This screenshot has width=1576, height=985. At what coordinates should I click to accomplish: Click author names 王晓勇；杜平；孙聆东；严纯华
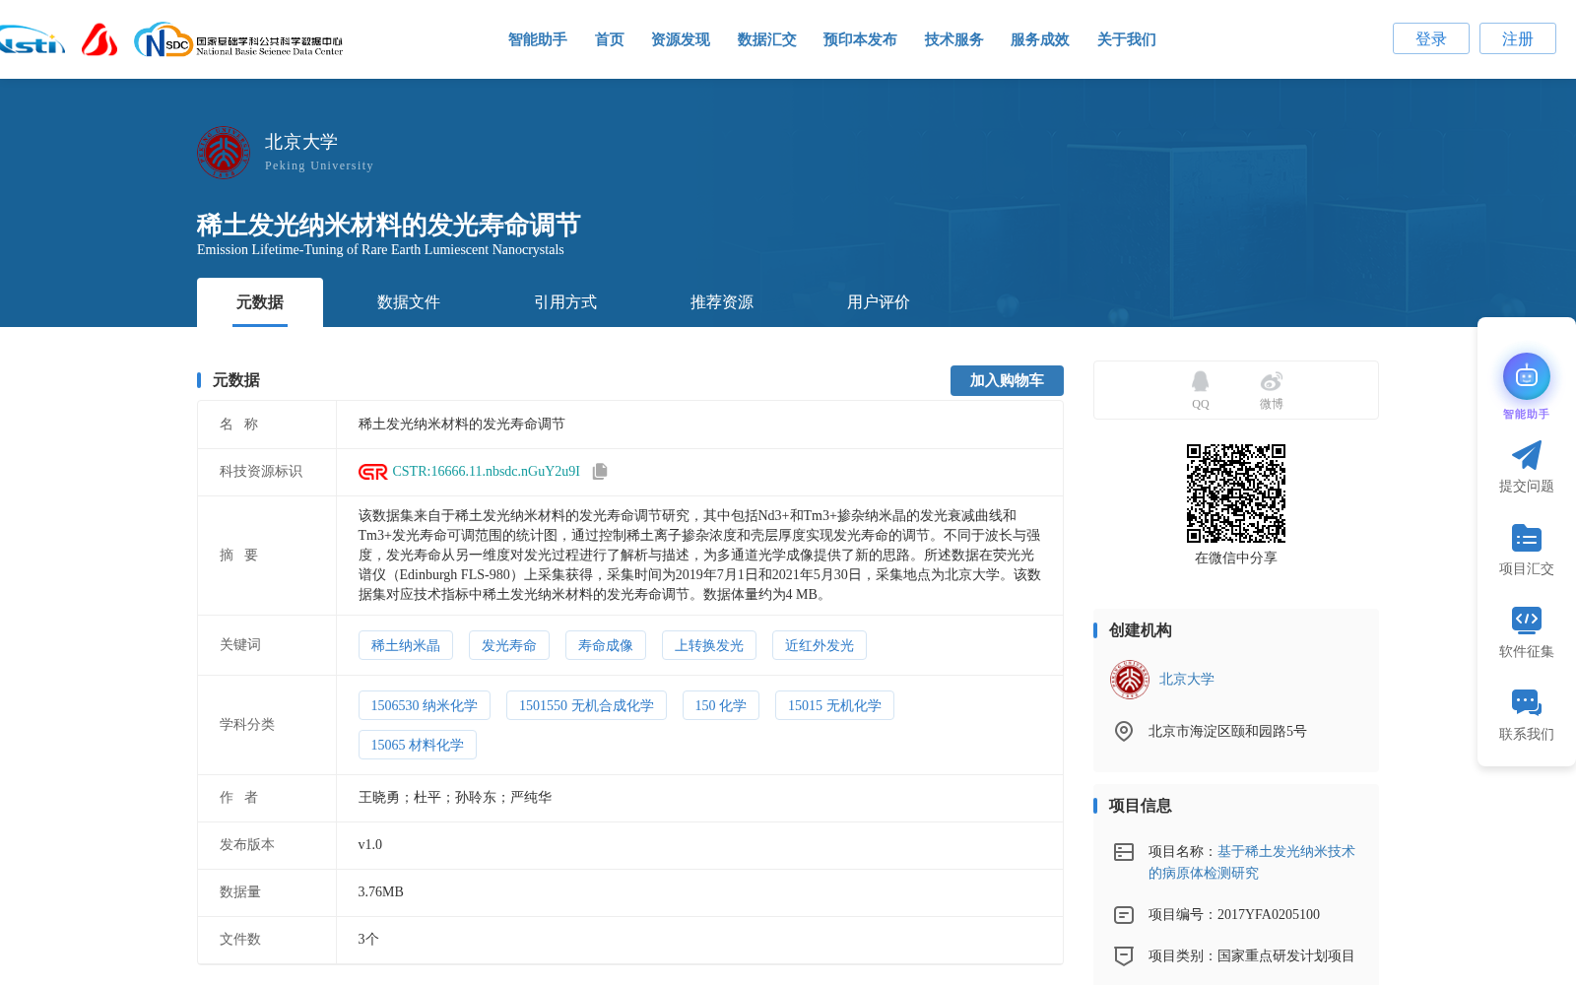pyautogui.click(x=455, y=798)
